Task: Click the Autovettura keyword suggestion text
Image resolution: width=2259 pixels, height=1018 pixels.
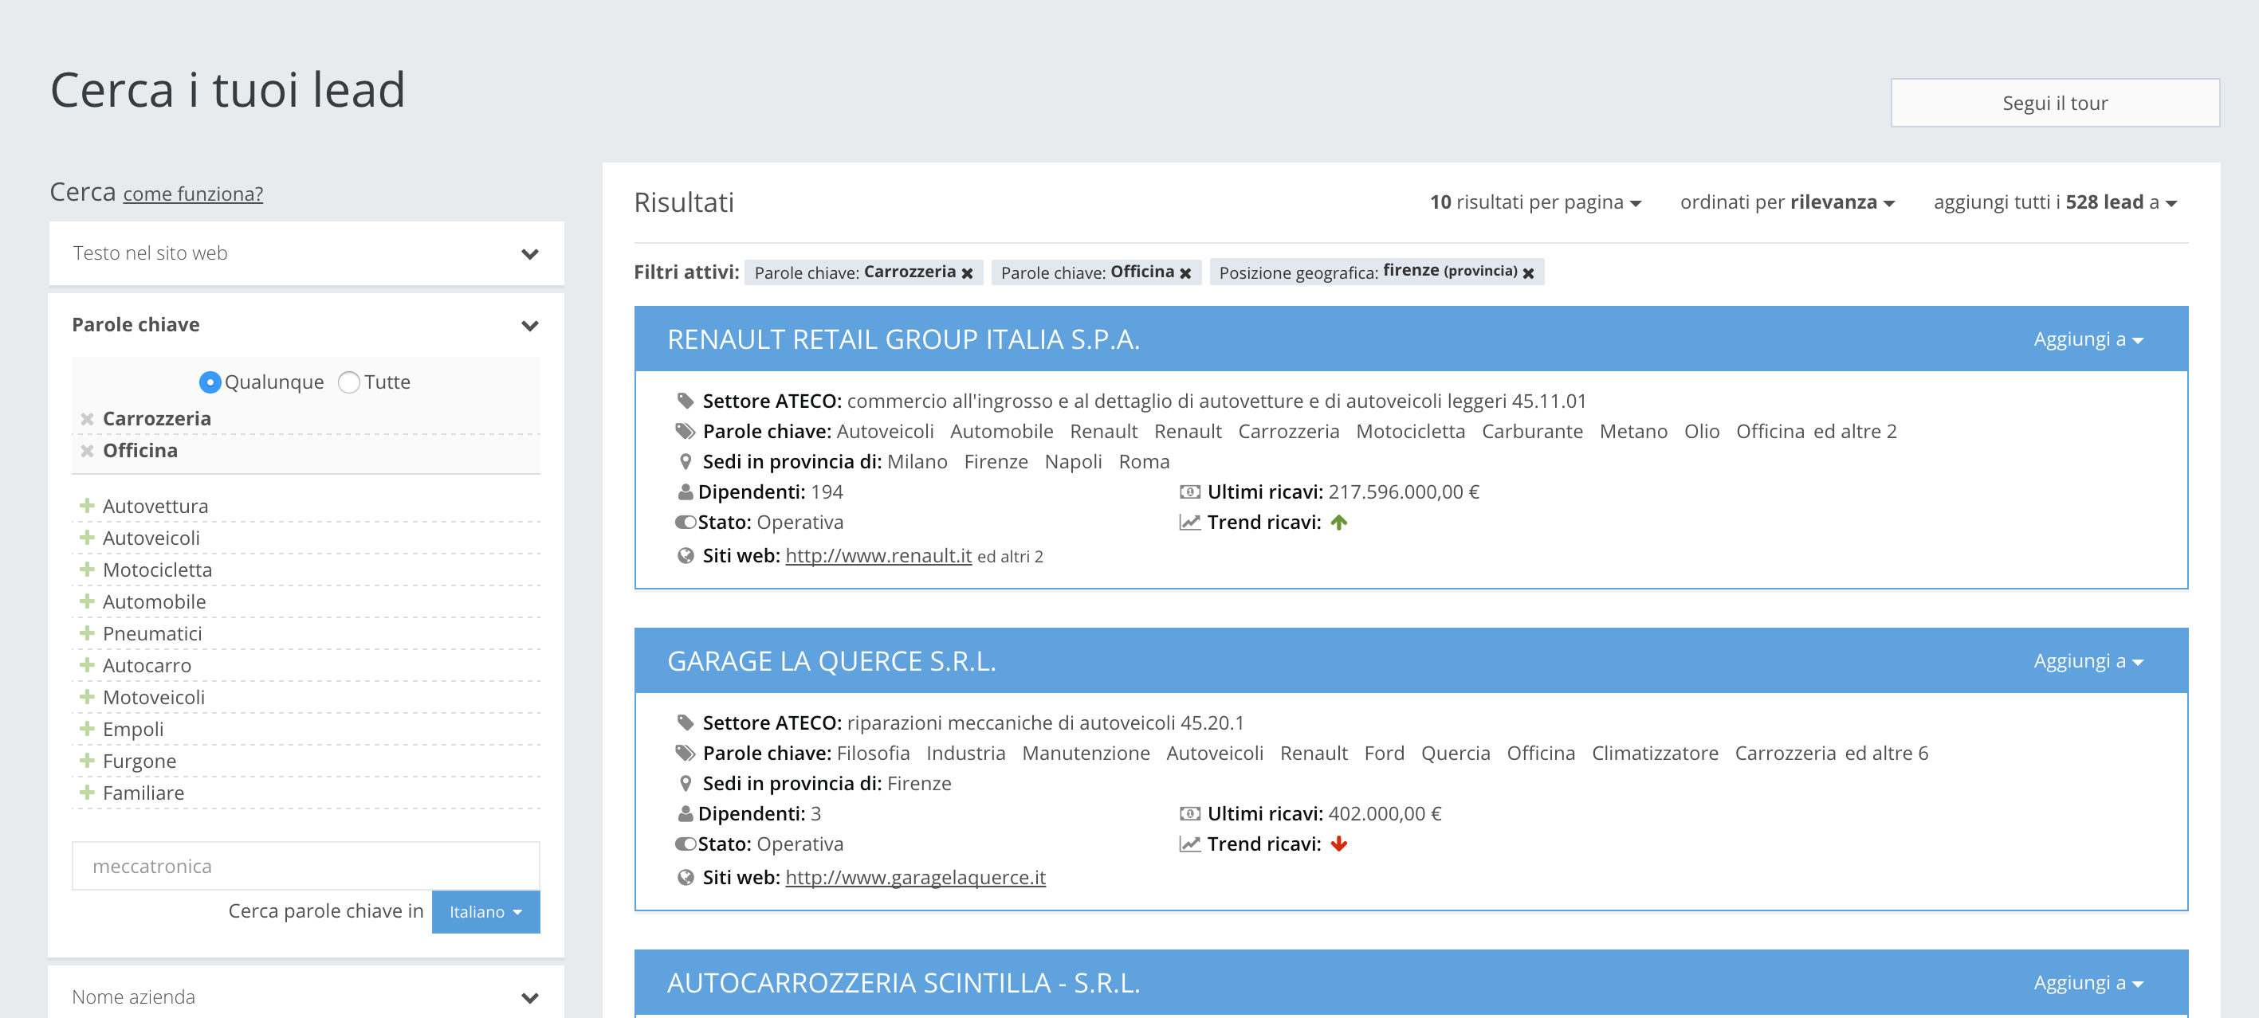Action: tap(155, 506)
